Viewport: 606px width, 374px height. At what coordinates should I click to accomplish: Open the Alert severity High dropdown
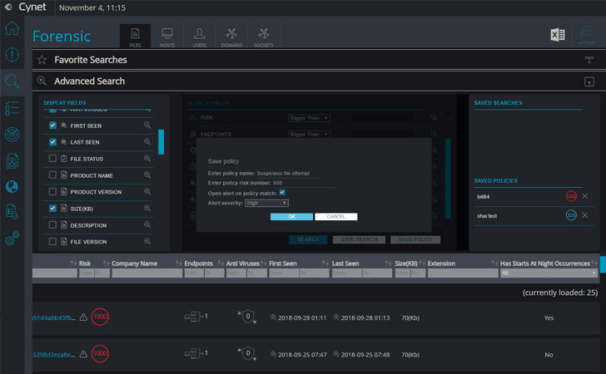tap(266, 203)
